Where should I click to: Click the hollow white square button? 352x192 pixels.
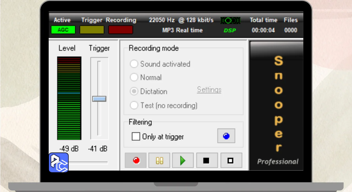pyautogui.click(x=231, y=160)
